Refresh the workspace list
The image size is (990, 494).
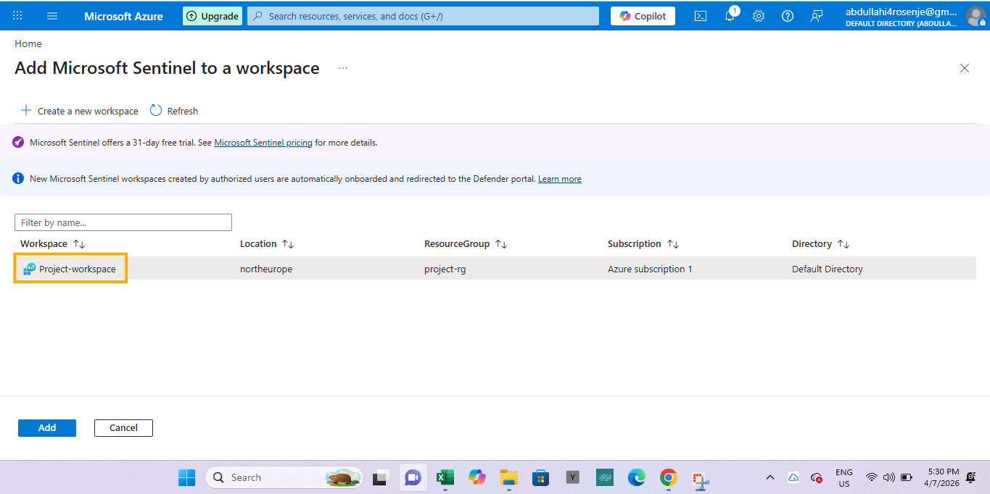[174, 111]
